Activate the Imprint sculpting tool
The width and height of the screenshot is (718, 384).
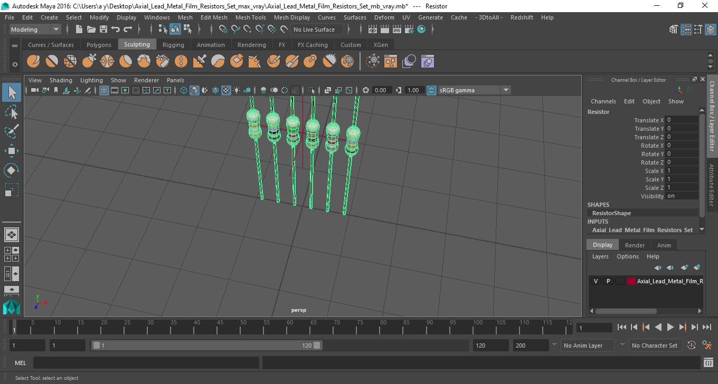click(200, 62)
